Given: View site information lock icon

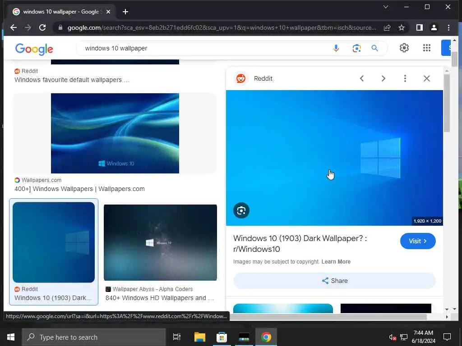Looking at the screenshot, I should [x=60, y=27].
